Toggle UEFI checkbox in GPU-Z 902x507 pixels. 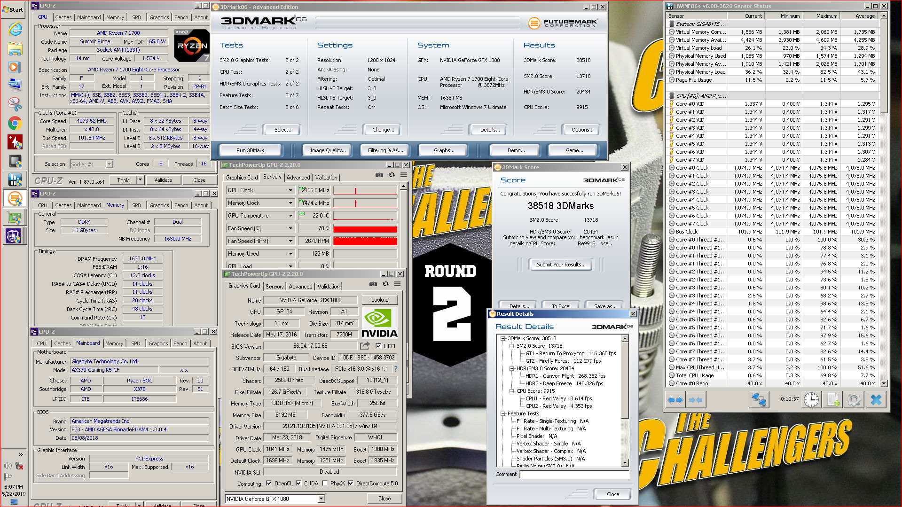(378, 346)
